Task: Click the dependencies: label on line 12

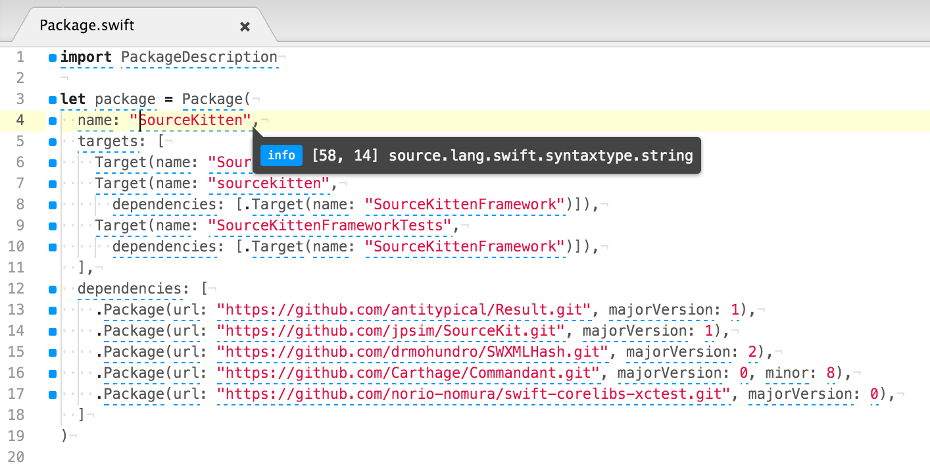Action: pos(134,289)
